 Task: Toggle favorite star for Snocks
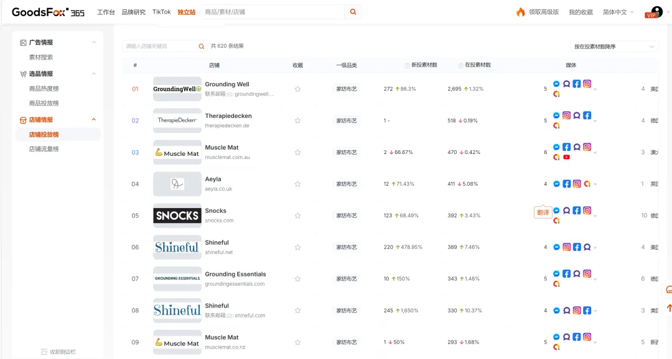pos(297,216)
